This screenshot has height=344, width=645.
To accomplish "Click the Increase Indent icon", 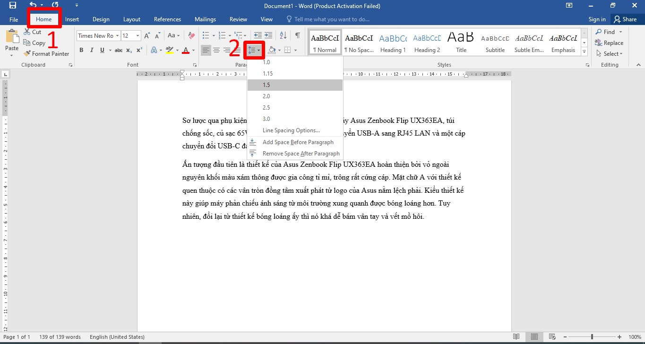I will (268, 36).
